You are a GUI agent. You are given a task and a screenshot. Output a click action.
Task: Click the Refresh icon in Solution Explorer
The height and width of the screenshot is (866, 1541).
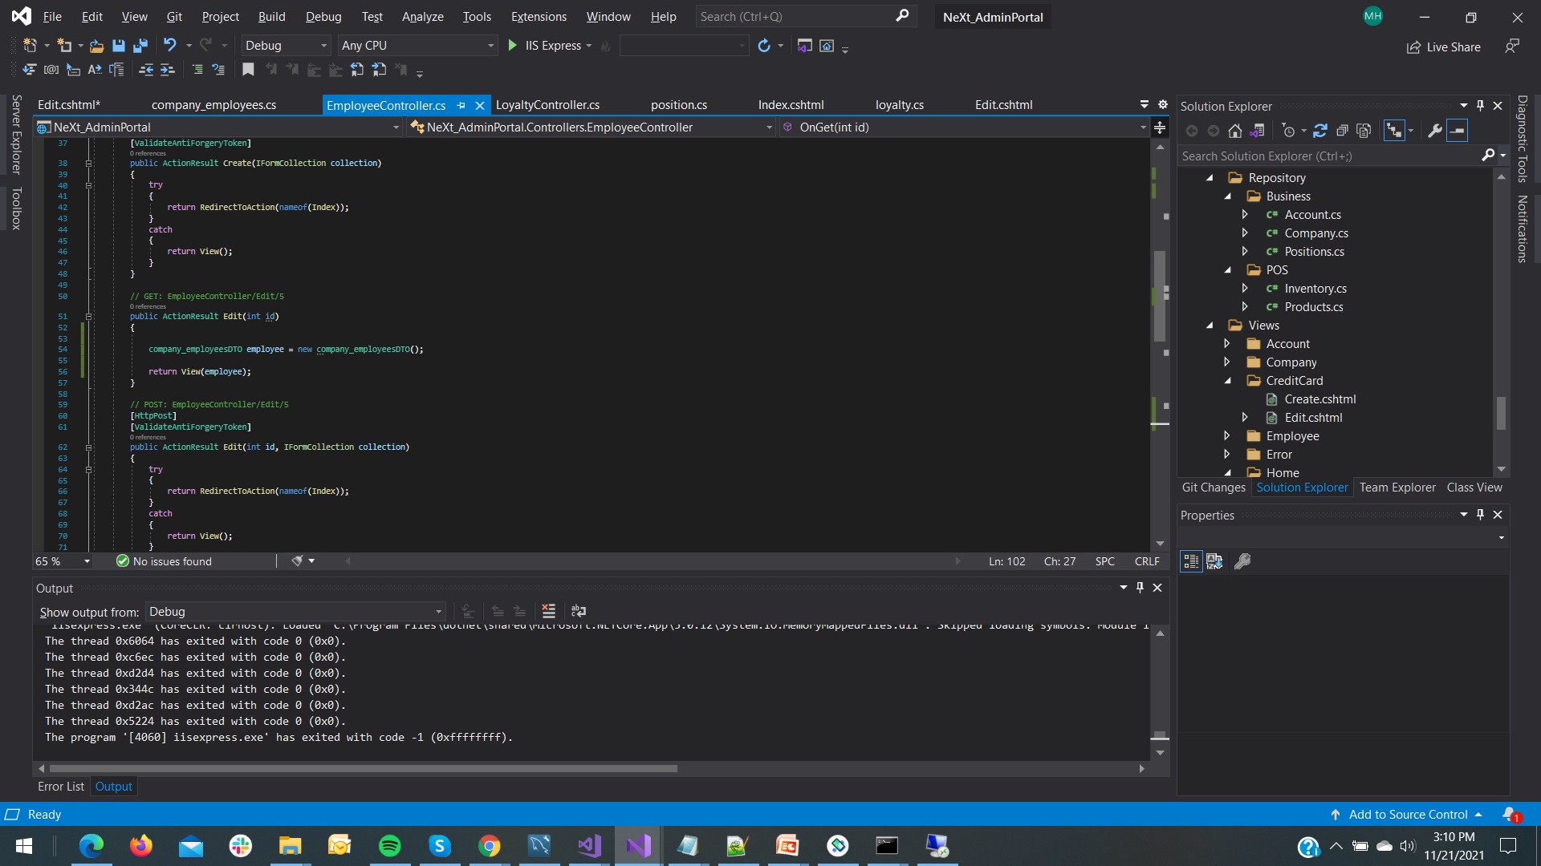(x=1320, y=130)
